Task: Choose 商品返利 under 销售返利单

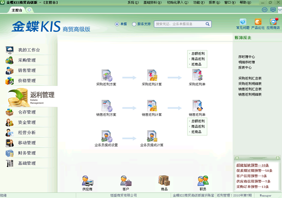Action: (x=198, y=126)
